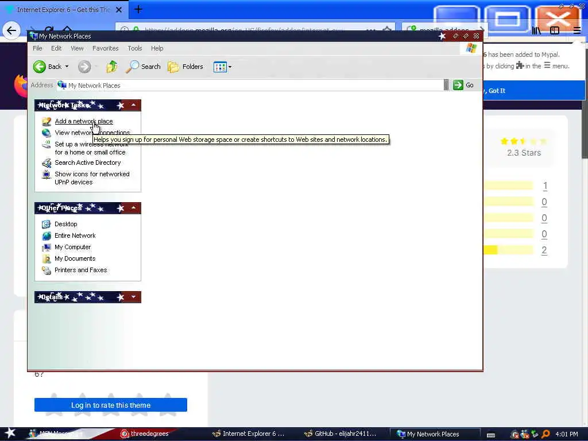Open the browser library icon

tap(537, 31)
